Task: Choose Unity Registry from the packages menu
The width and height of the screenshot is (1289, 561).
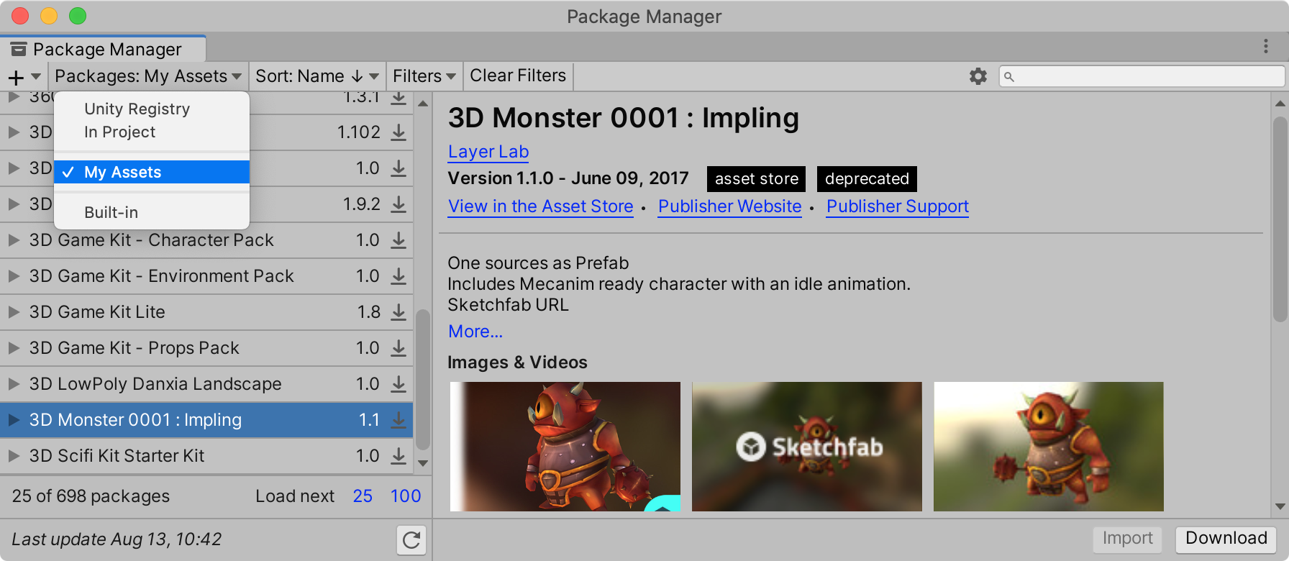Action: 137,109
